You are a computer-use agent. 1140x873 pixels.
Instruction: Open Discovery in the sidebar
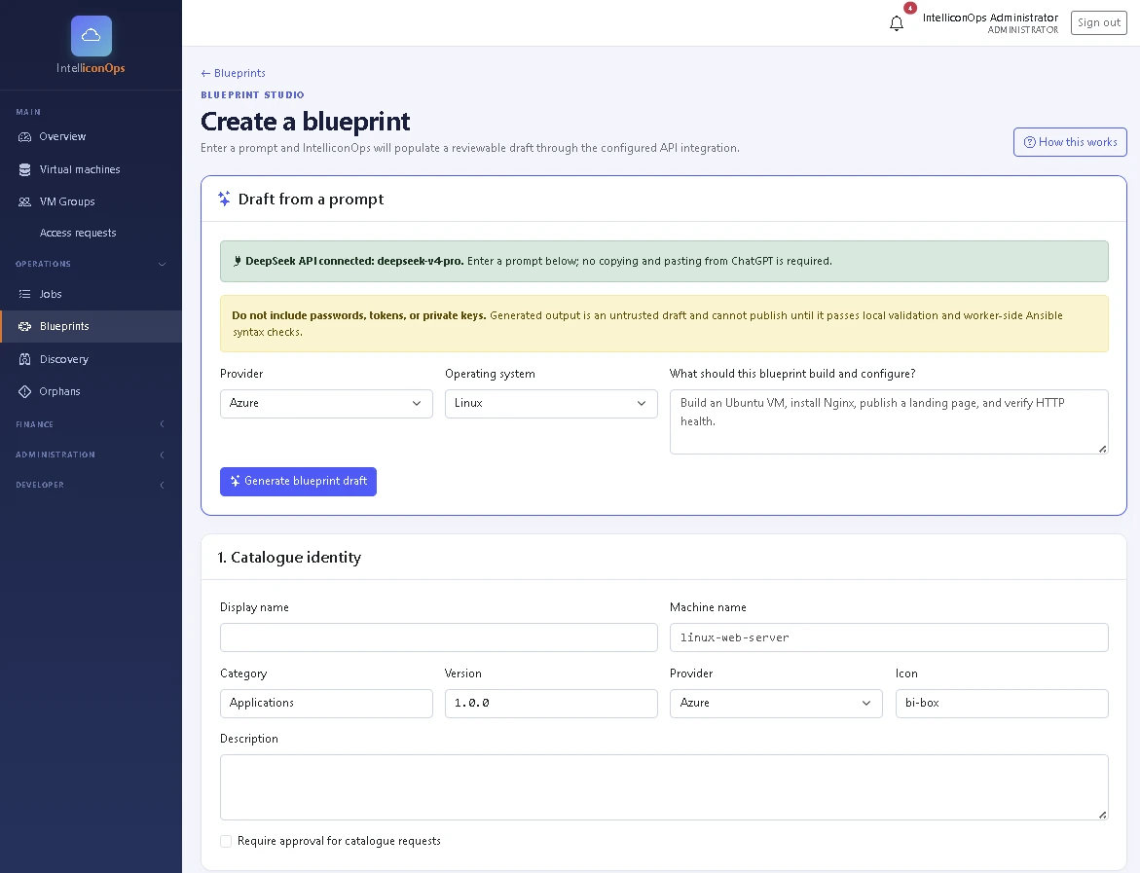tap(91, 359)
